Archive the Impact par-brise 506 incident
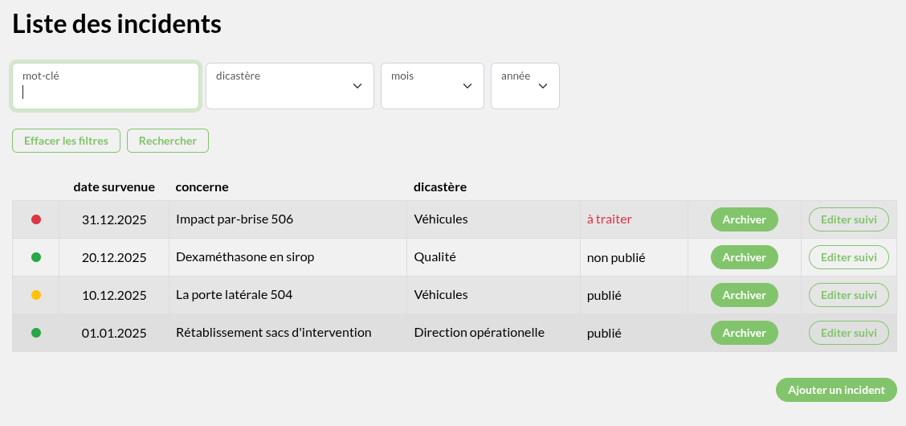The image size is (906, 426). (744, 219)
